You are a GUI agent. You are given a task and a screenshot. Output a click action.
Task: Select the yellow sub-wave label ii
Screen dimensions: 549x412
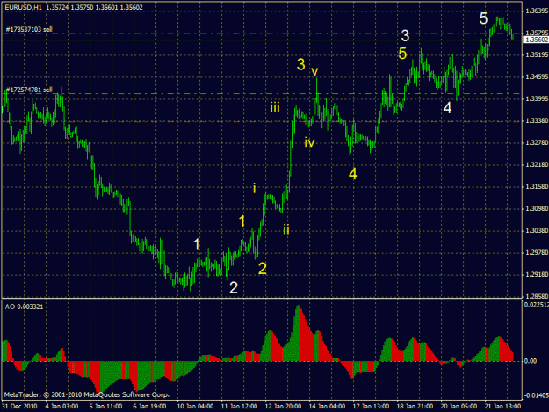[286, 229]
